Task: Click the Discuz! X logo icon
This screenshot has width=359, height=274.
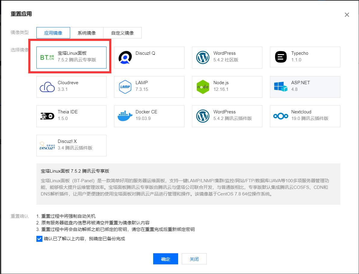Action: pos(47,145)
